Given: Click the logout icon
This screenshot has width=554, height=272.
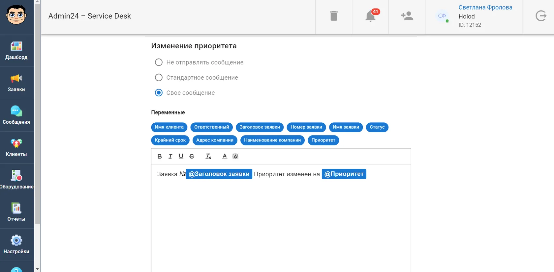Looking at the screenshot, I should pos(541,16).
